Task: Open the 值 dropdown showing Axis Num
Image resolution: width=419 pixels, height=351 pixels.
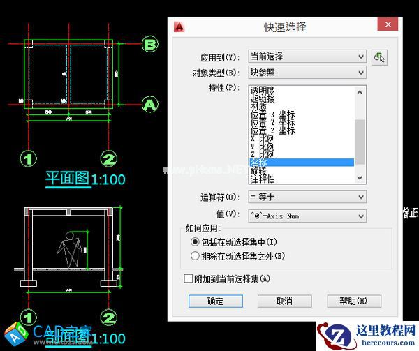Action: 307,216
